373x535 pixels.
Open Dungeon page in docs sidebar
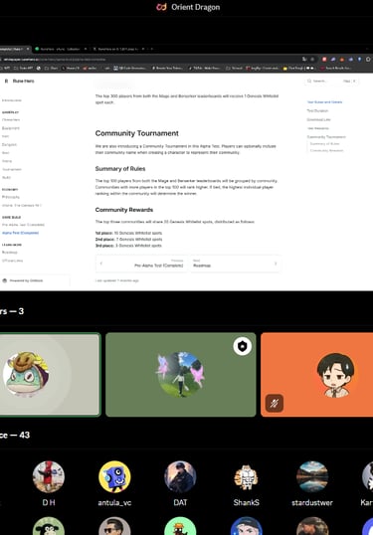coord(9,144)
